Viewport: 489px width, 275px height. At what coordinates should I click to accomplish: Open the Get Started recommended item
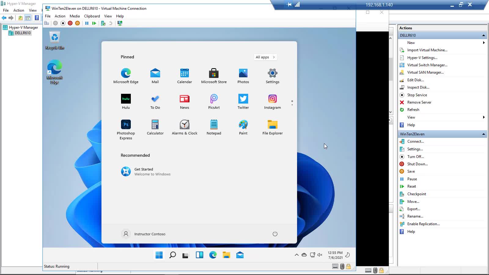(x=146, y=172)
